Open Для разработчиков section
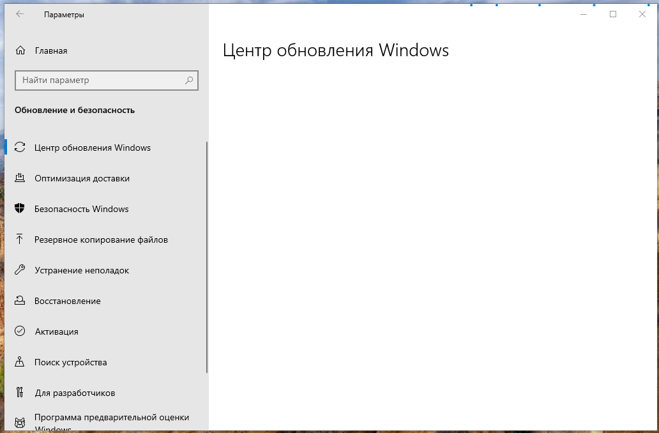 [75, 393]
